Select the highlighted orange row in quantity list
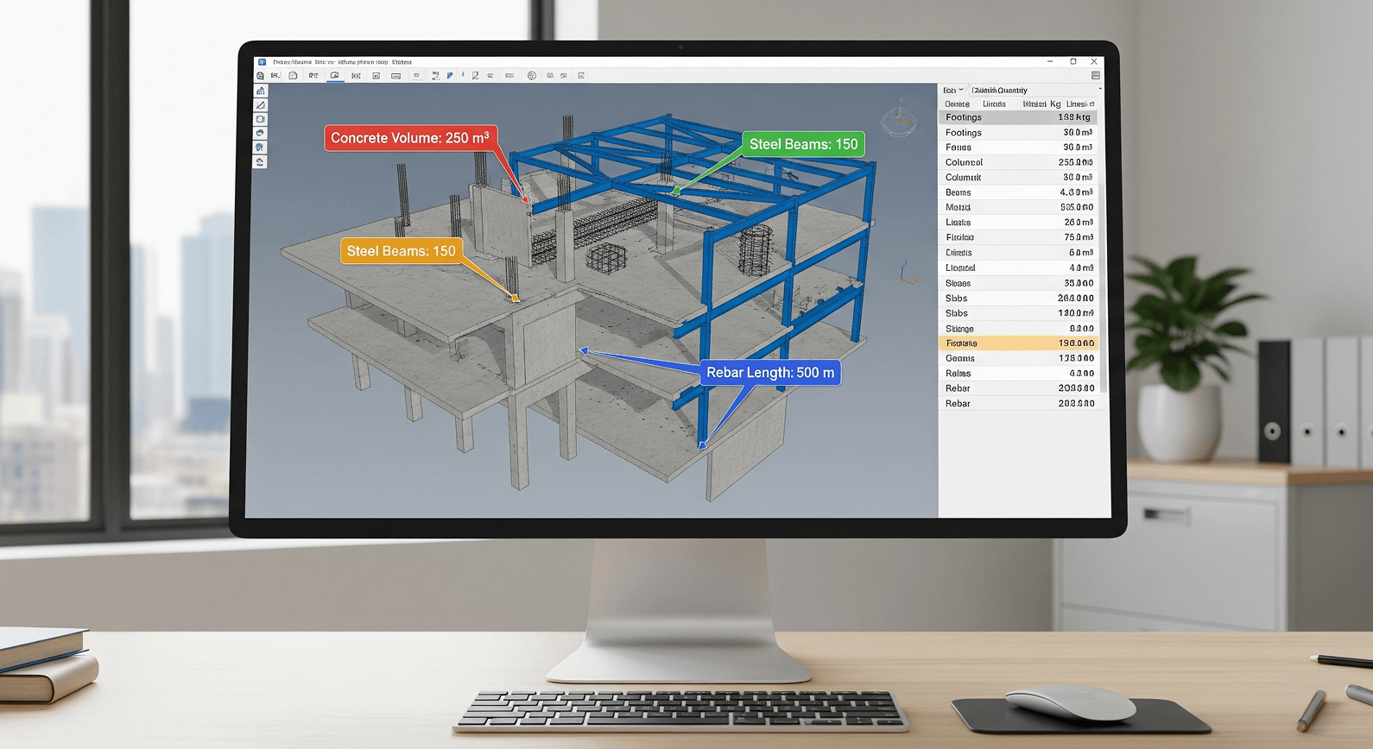Screen dimensions: 1373x749 (x=1019, y=343)
